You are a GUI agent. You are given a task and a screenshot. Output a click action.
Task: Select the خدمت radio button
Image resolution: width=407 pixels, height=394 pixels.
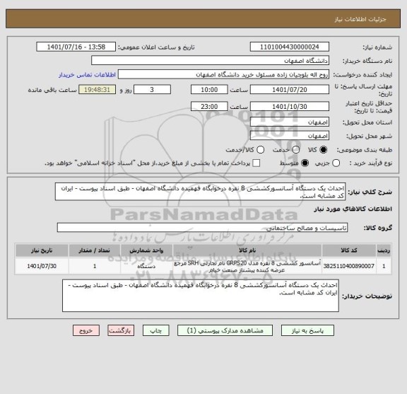tap(296, 150)
